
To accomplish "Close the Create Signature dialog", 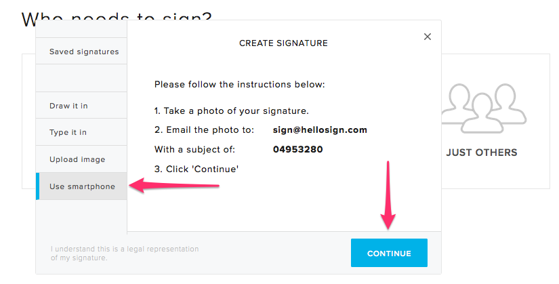I will tap(428, 37).
